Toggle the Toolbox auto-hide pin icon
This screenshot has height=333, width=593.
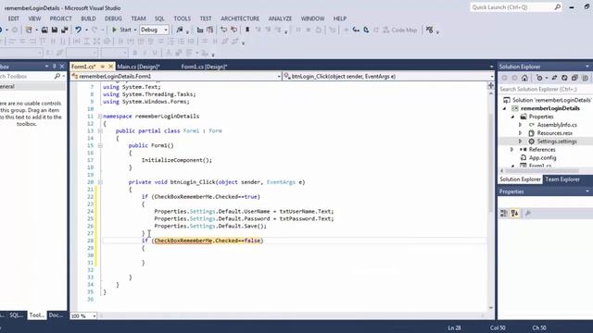click(55, 67)
